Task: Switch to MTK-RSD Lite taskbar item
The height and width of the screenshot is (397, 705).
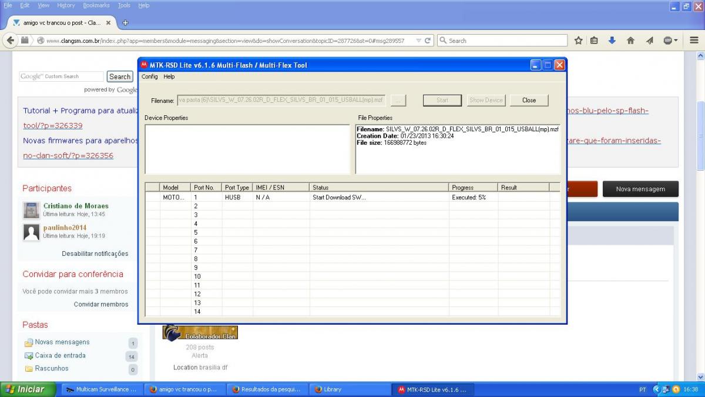Action: click(433, 389)
